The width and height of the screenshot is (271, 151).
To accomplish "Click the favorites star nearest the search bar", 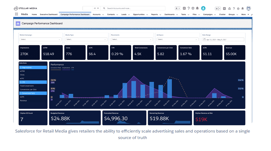I will [x=176, y=8].
